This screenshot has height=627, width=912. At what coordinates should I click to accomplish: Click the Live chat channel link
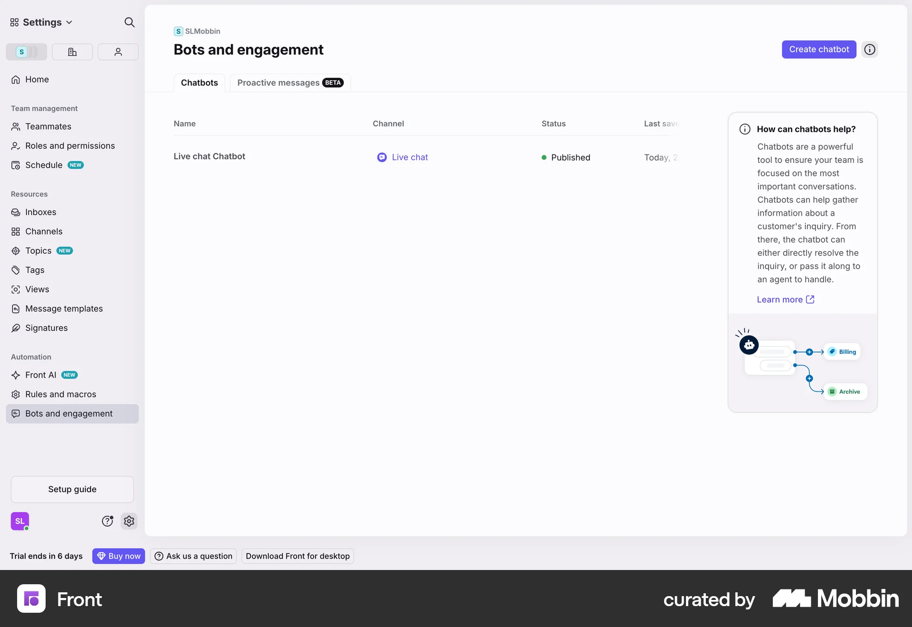[x=409, y=157]
